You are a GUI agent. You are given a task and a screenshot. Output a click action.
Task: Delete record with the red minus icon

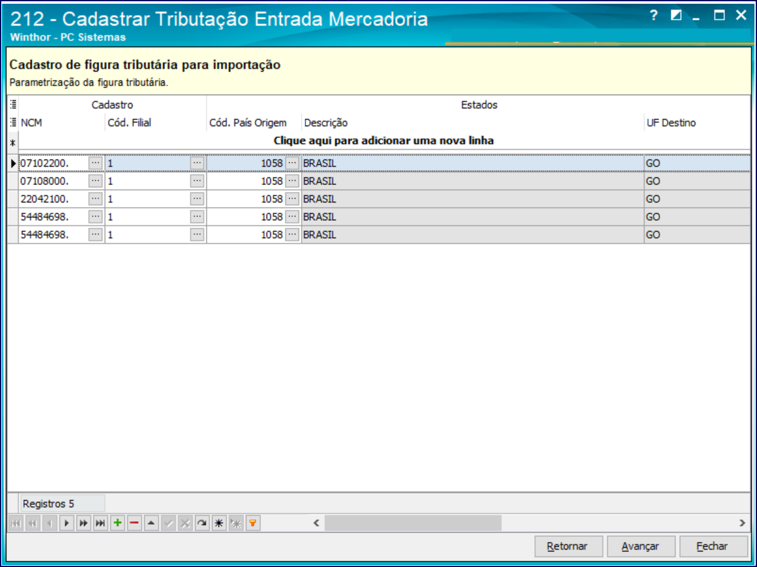pos(134,523)
